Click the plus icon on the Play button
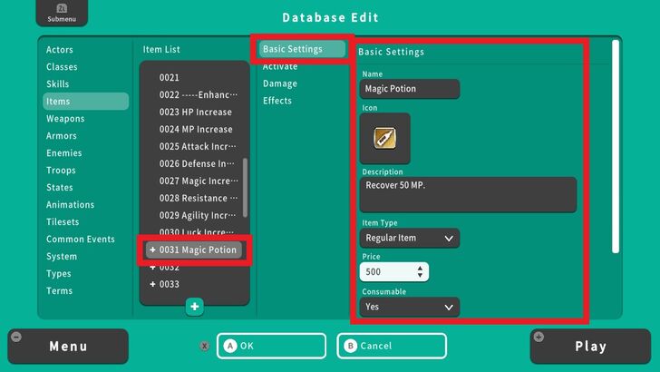Viewport: 660px width, 372px height. click(540, 338)
